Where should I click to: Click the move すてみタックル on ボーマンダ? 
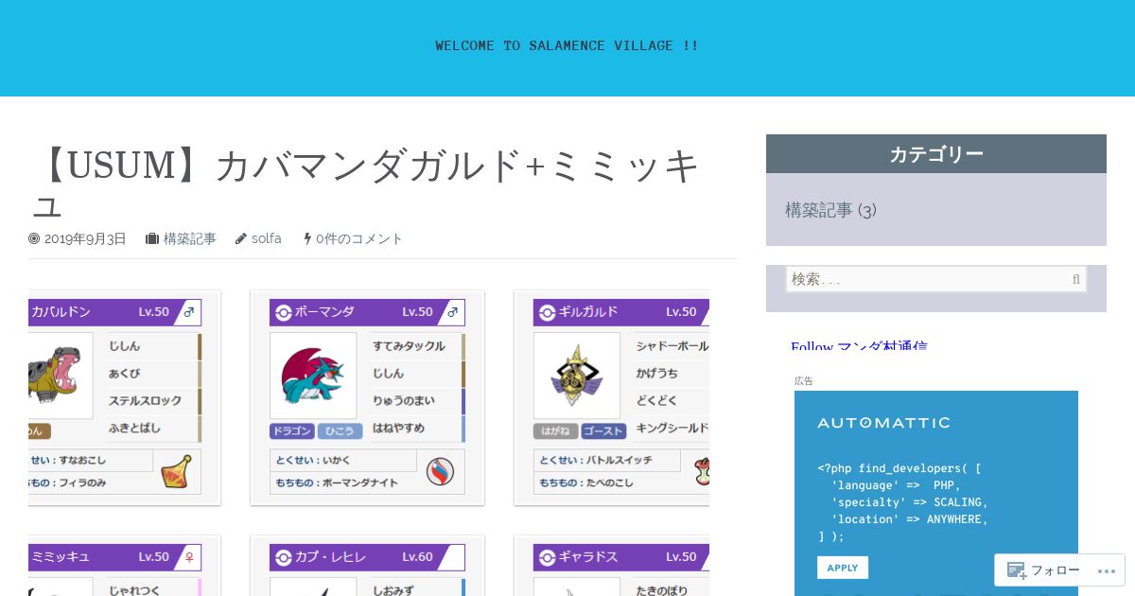409,346
